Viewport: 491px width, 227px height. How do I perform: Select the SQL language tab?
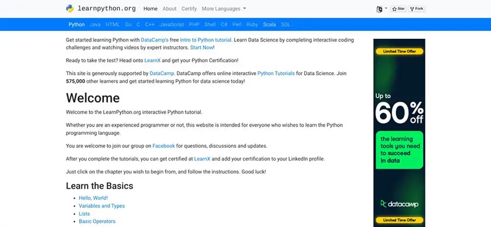click(x=285, y=25)
